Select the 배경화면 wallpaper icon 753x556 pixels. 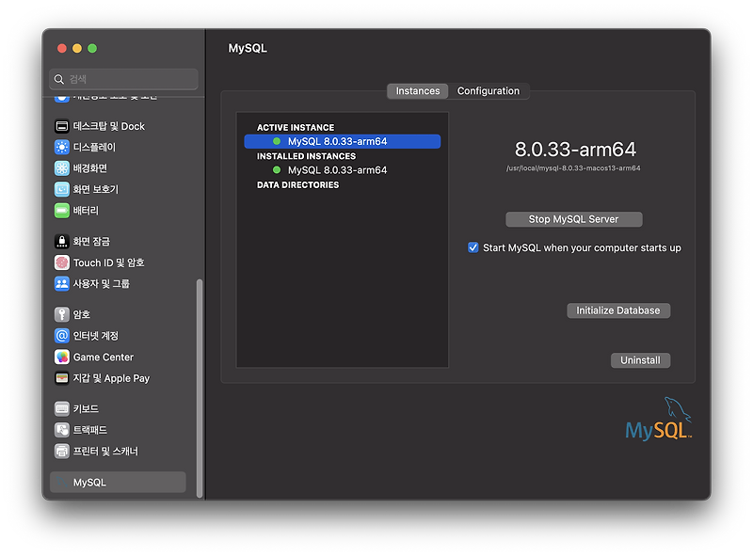pyautogui.click(x=61, y=168)
